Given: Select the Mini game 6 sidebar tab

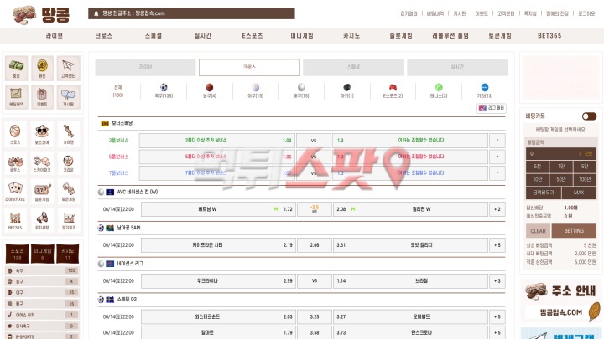Looking at the screenshot, I should click(x=43, y=254).
